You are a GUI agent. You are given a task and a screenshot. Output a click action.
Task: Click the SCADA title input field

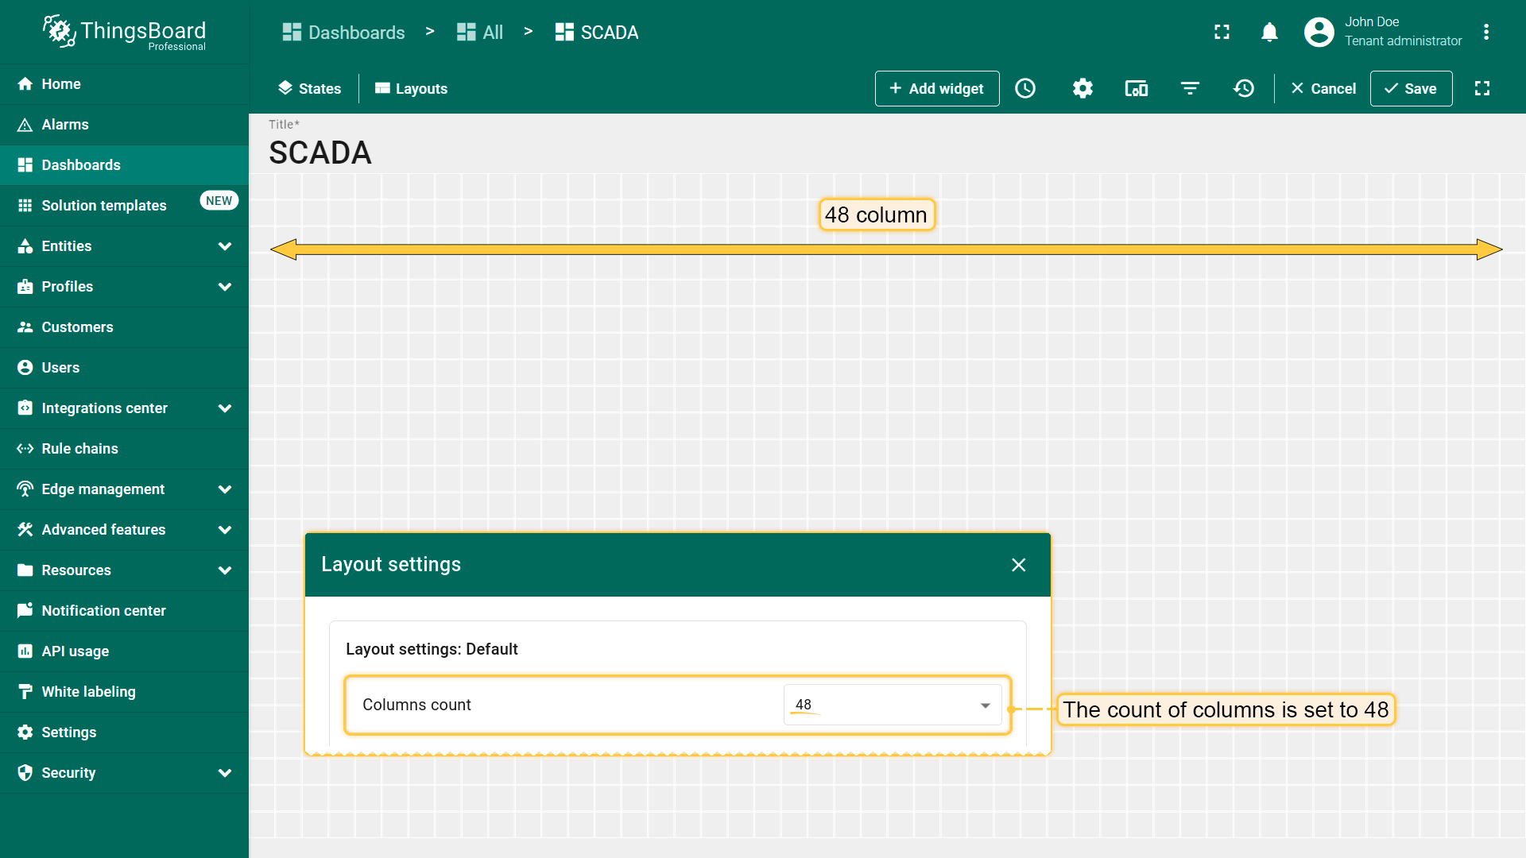(320, 153)
